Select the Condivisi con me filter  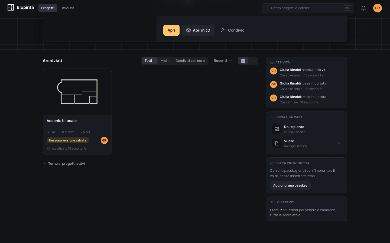point(190,61)
